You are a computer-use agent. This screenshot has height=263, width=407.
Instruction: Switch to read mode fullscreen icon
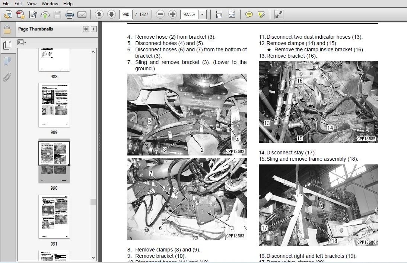279,15
